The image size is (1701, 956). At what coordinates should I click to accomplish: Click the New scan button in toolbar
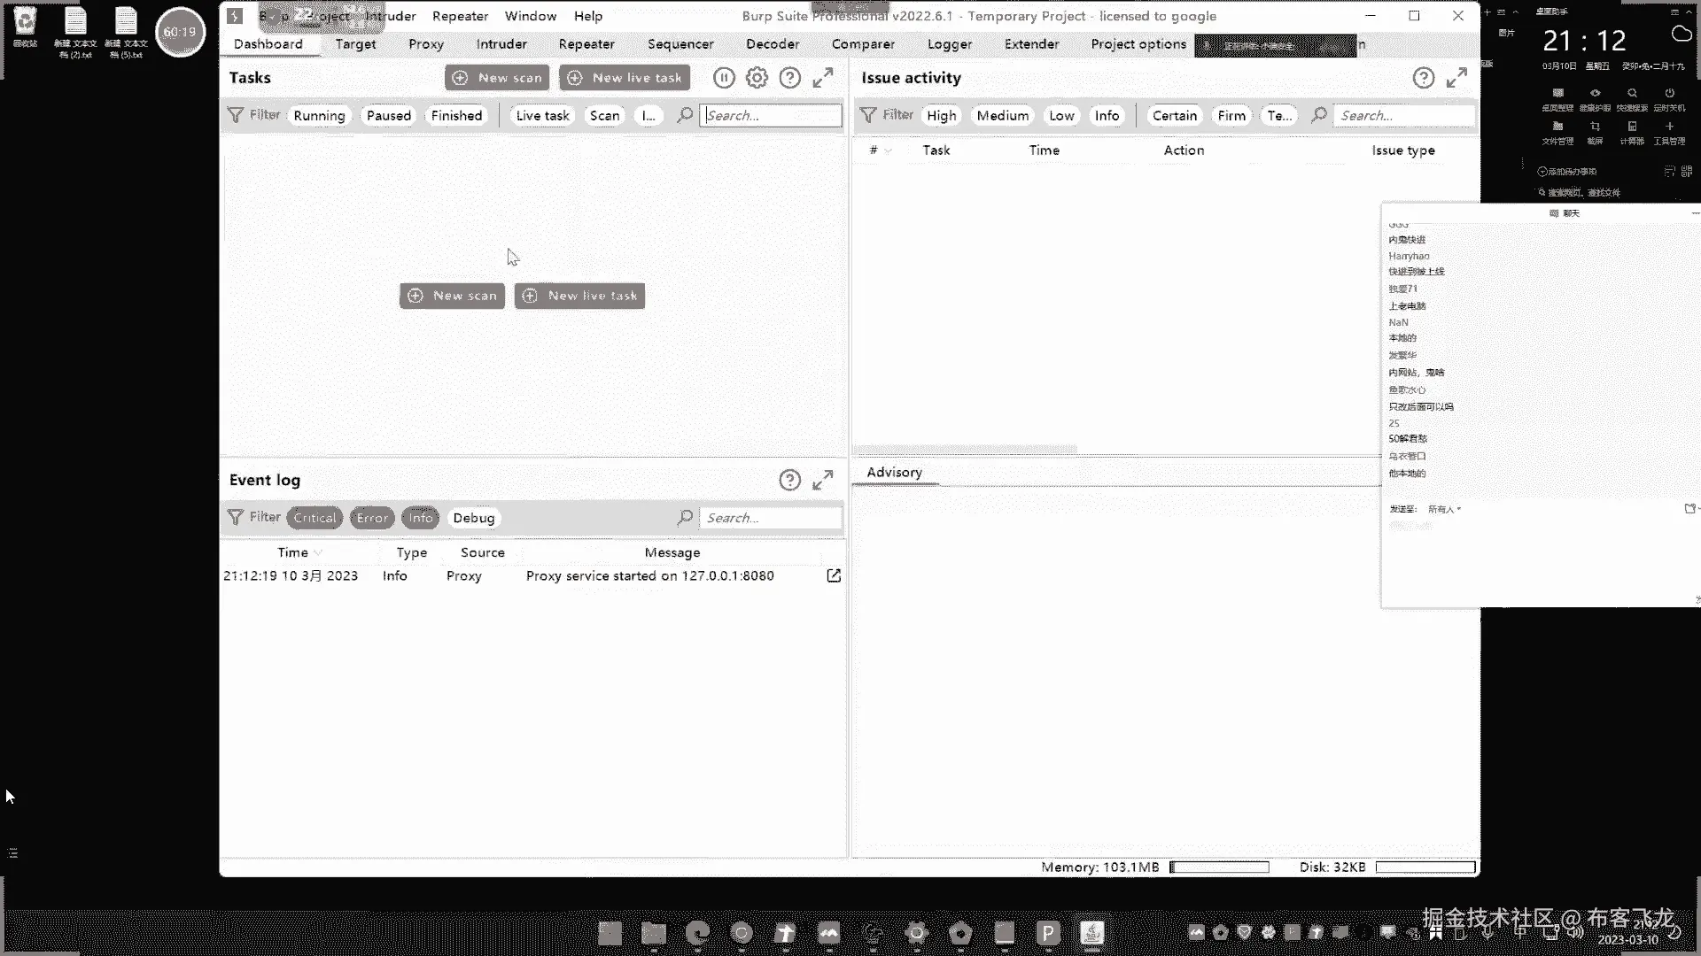[497, 78]
